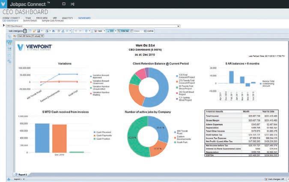Click the Save disk icon in toolbar
289x182 pixels.
point(39,31)
